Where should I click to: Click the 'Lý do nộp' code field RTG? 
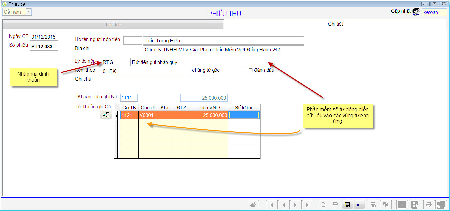(x=115, y=62)
